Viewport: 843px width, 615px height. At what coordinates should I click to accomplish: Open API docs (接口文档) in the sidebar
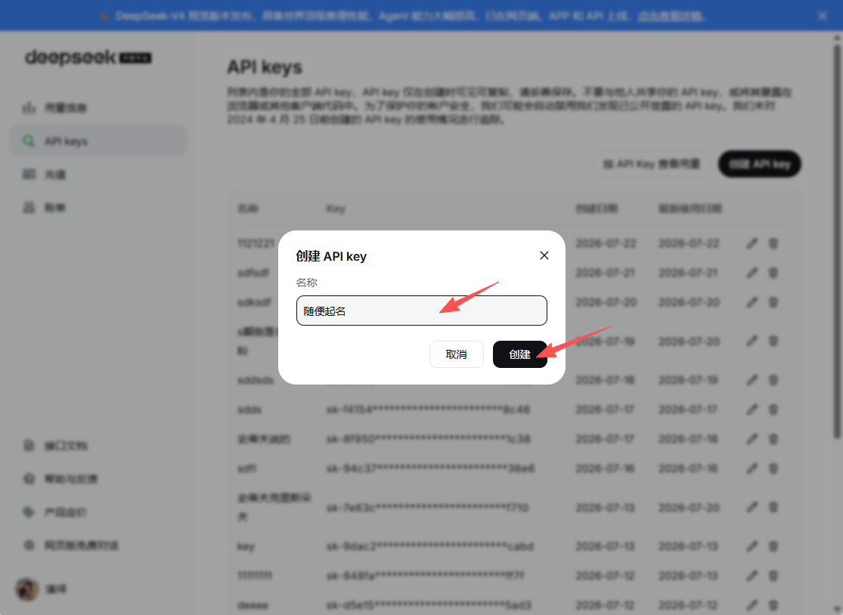pyautogui.click(x=98, y=445)
